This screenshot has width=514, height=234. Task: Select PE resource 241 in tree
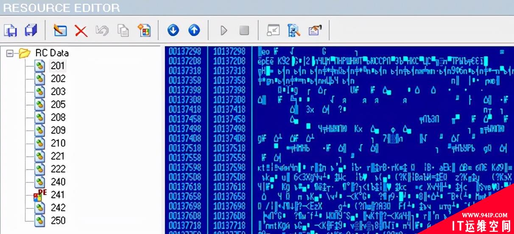click(58, 195)
